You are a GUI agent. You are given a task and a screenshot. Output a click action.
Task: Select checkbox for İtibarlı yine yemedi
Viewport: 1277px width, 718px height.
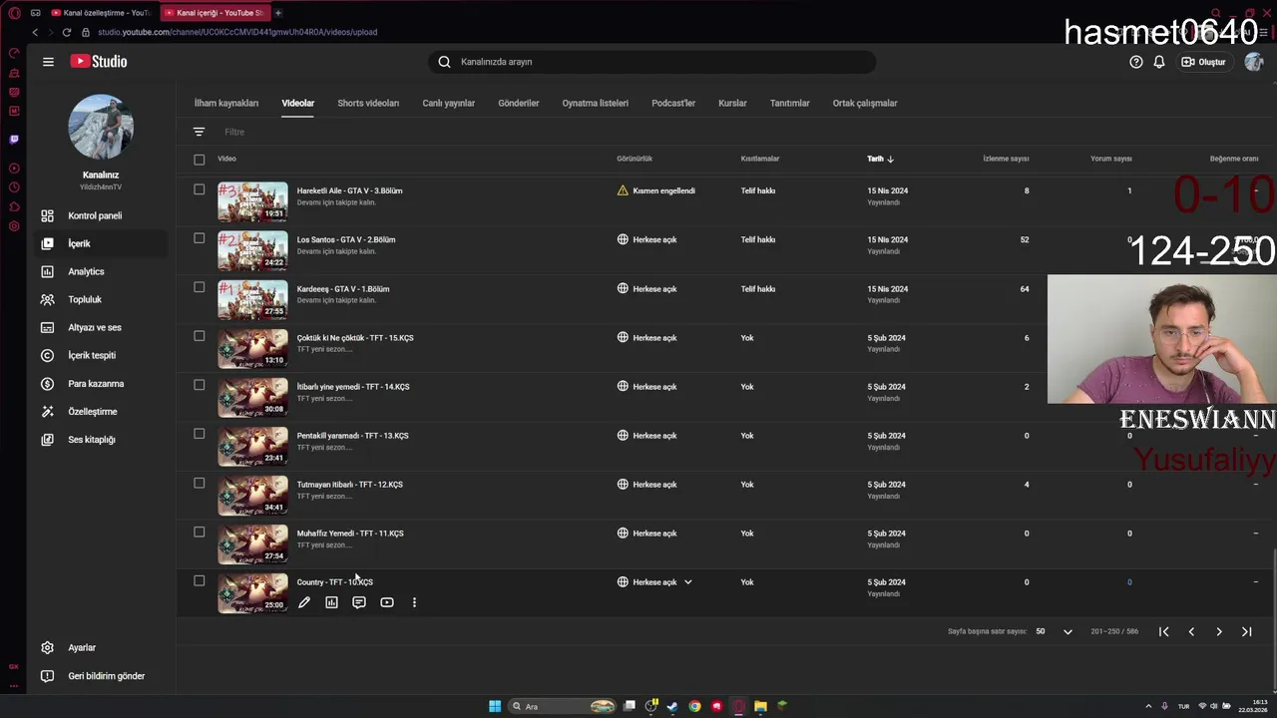[199, 385]
